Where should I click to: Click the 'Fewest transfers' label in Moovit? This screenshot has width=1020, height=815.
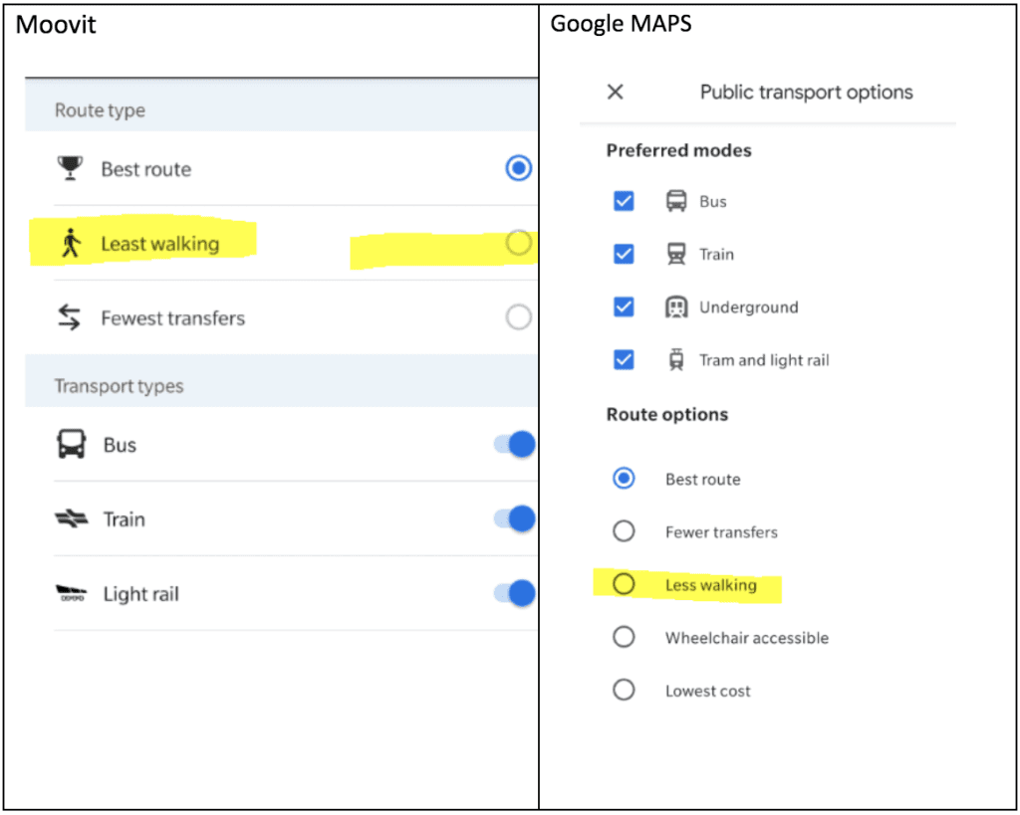[173, 318]
